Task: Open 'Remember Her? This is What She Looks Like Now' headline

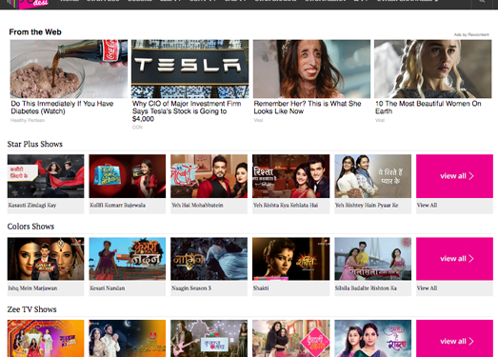Action: click(x=308, y=108)
